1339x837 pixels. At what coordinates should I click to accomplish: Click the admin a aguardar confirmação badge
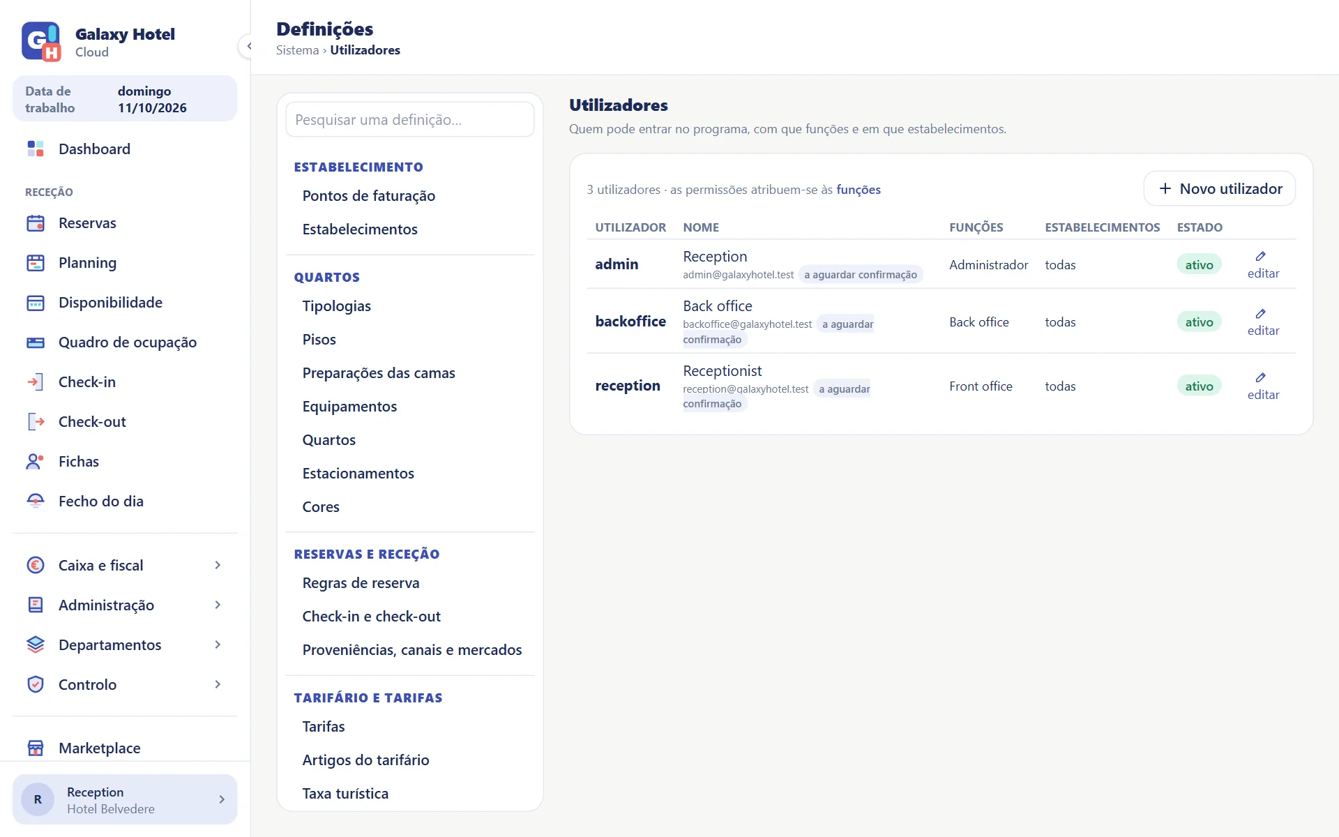[861, 275]
